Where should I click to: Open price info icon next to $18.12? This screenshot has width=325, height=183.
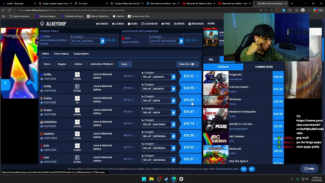pos(133,135)
